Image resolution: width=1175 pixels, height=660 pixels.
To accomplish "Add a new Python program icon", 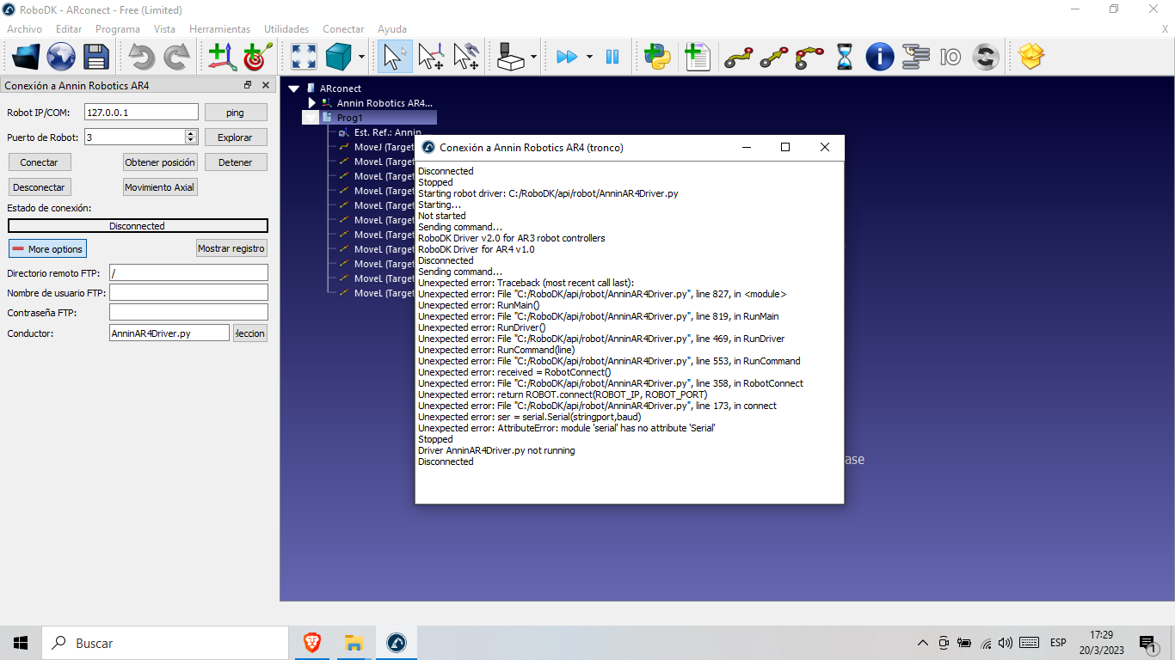I will click(657, 57).
